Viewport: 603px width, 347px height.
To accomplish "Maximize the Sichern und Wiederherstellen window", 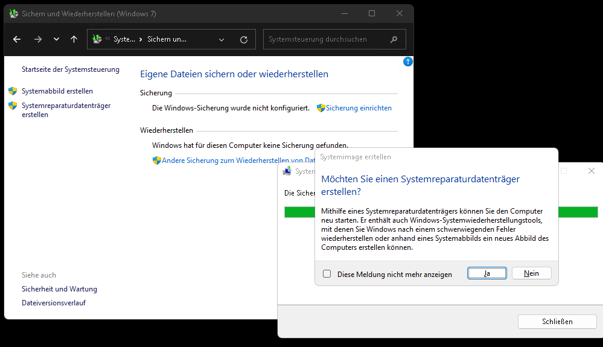I will click(x=371, y=13).
